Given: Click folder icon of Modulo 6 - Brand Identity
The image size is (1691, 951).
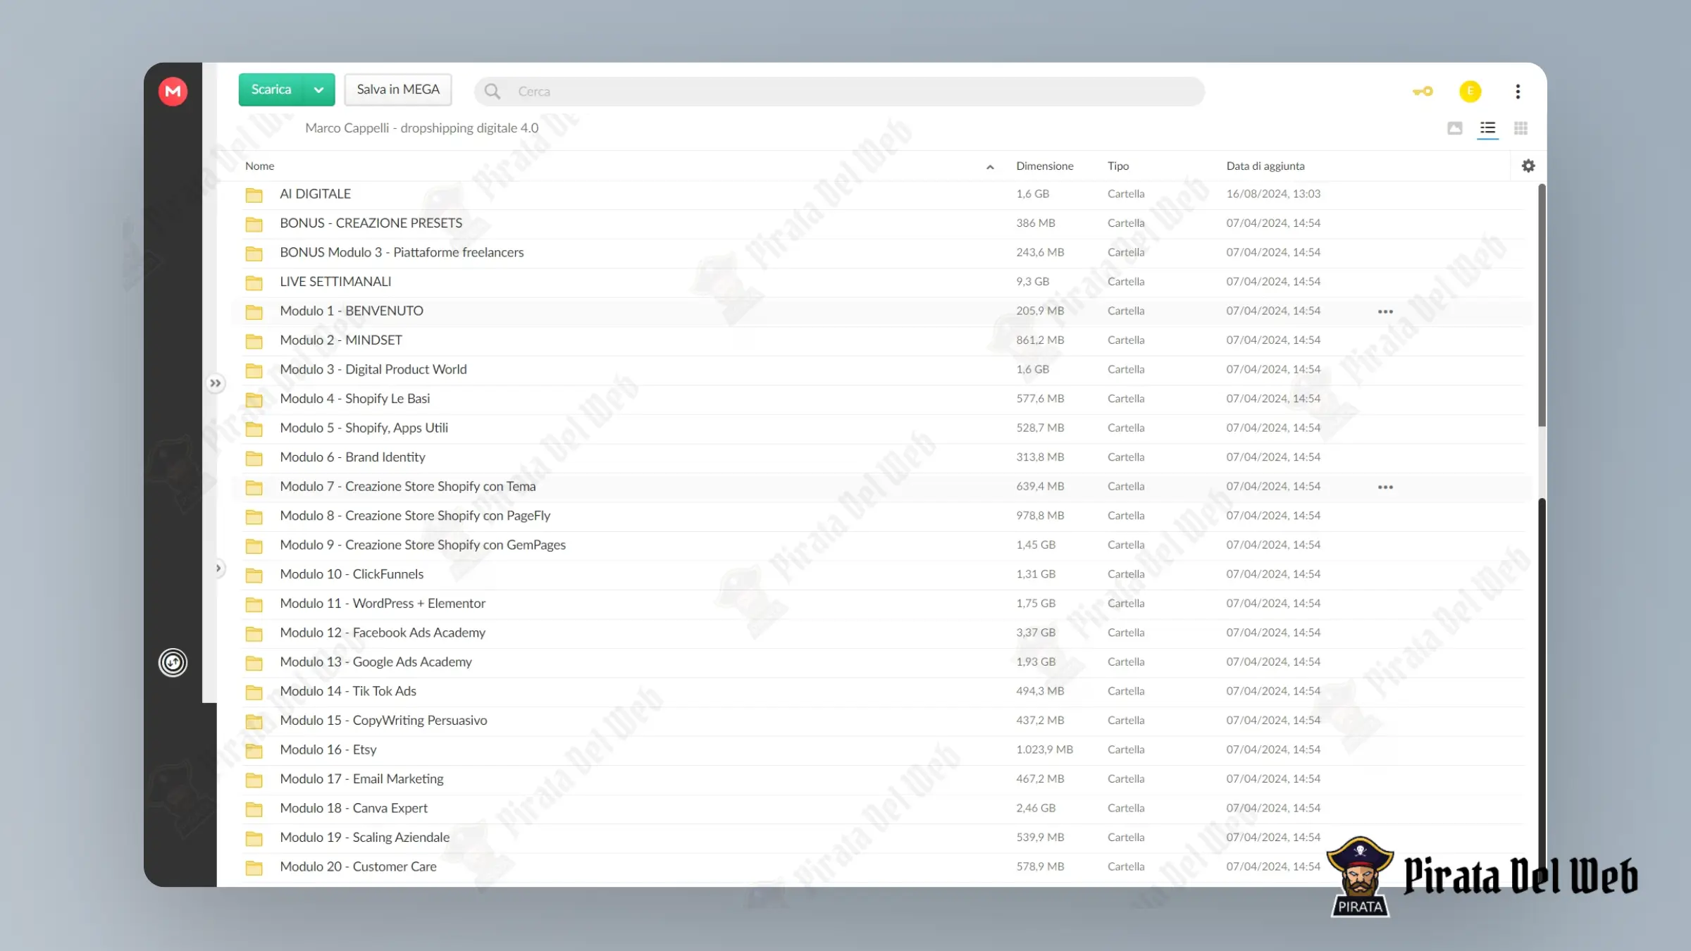Looking at the screenshot, I should [254, 459].
